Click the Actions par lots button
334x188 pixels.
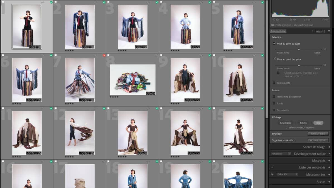pos(318,140)
